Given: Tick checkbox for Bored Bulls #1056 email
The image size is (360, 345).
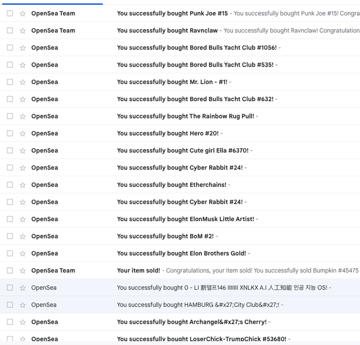Looking at the screenshot, I should pos(10,48).
